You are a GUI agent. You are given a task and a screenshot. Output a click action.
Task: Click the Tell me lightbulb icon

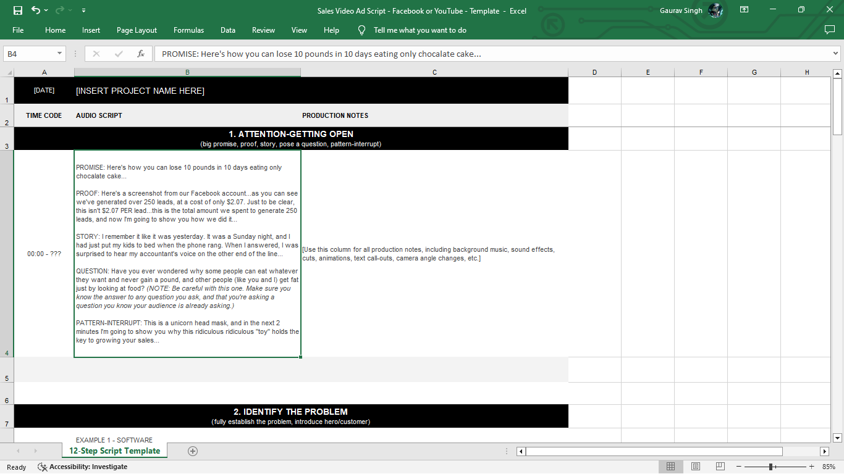tap(362, 30)
